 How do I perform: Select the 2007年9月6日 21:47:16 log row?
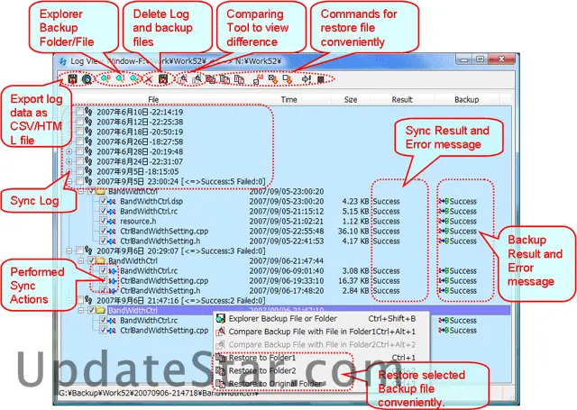pyautogui.click(x=180, y=300)
